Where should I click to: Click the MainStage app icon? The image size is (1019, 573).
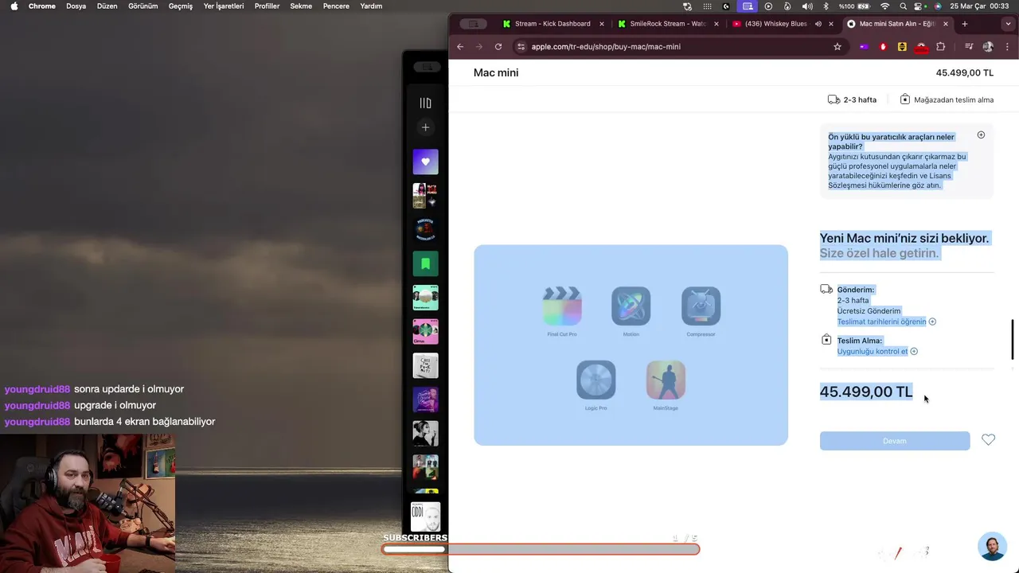[666, 380]
